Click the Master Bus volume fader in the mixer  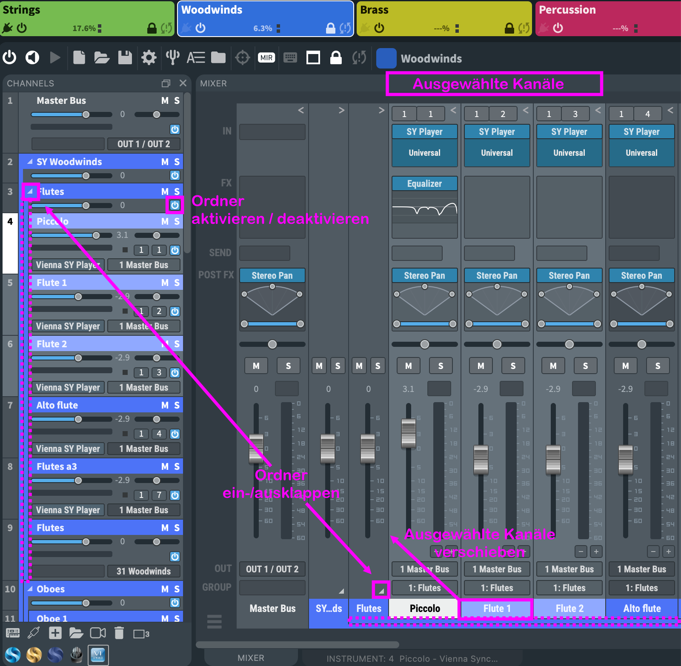[256, 449]
